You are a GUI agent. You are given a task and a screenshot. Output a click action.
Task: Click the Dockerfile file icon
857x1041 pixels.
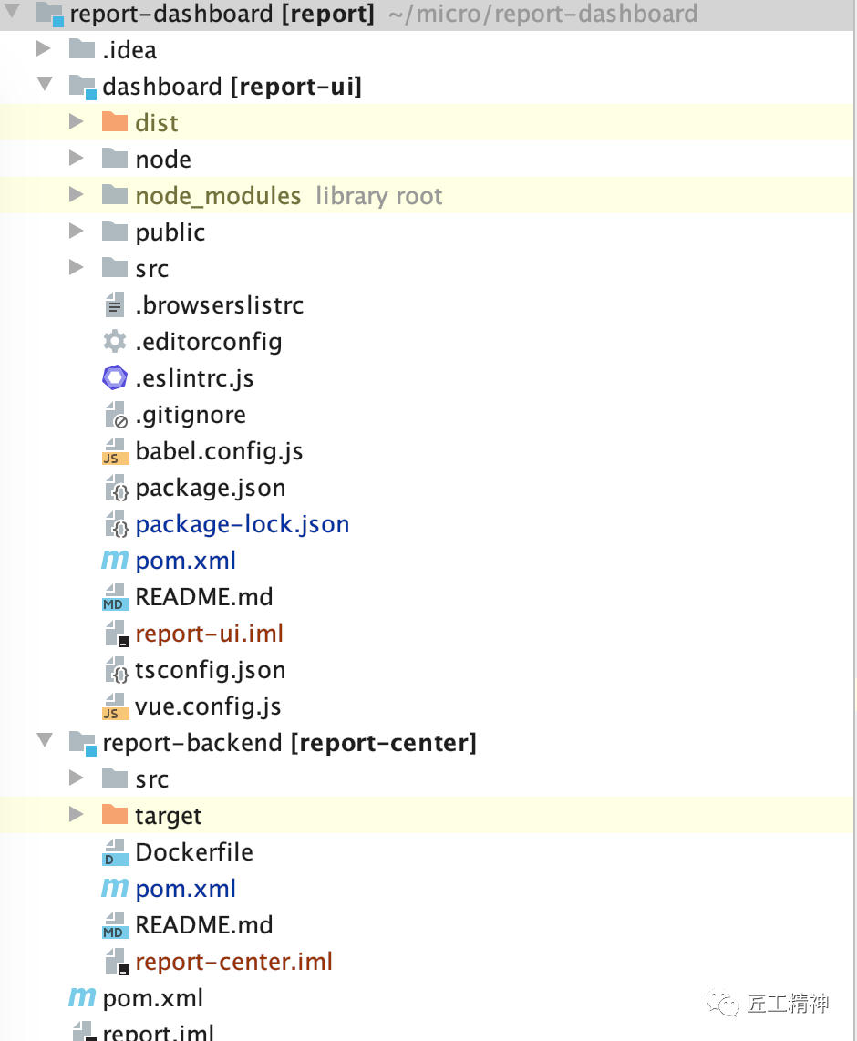pos(115,852)
